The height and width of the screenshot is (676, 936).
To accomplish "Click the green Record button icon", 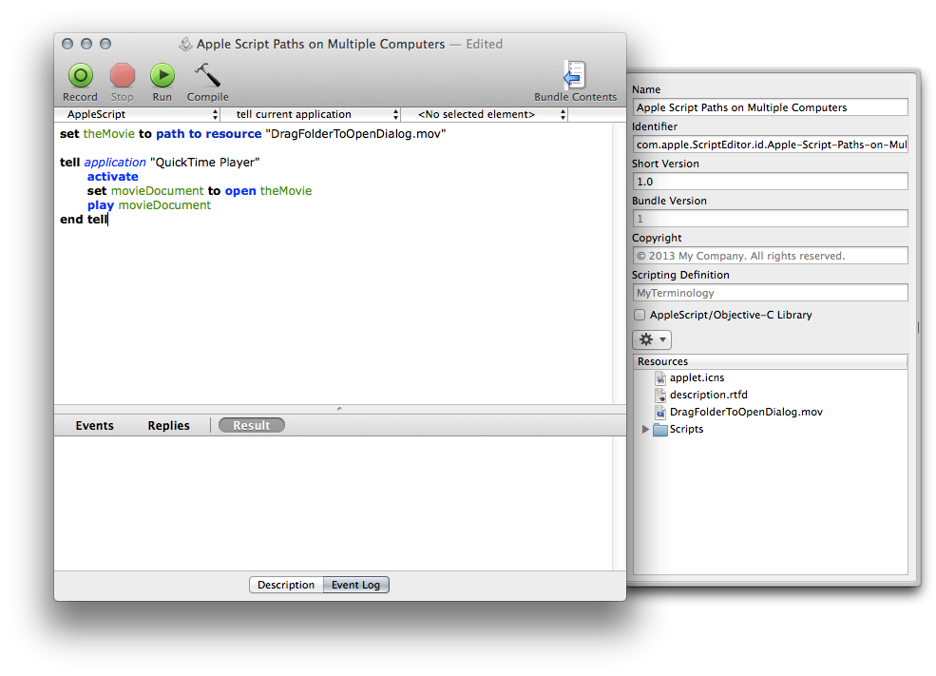I will (81, 76).
